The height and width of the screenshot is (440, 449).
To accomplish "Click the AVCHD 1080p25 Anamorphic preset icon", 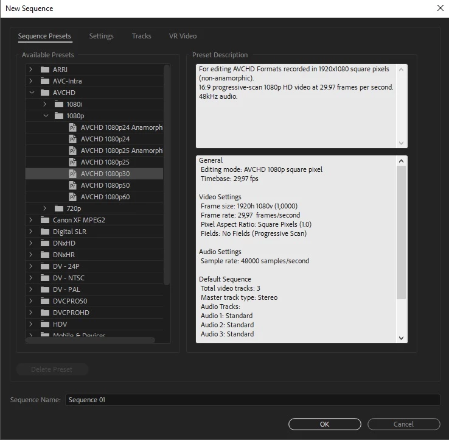I will tap(73, 151).
